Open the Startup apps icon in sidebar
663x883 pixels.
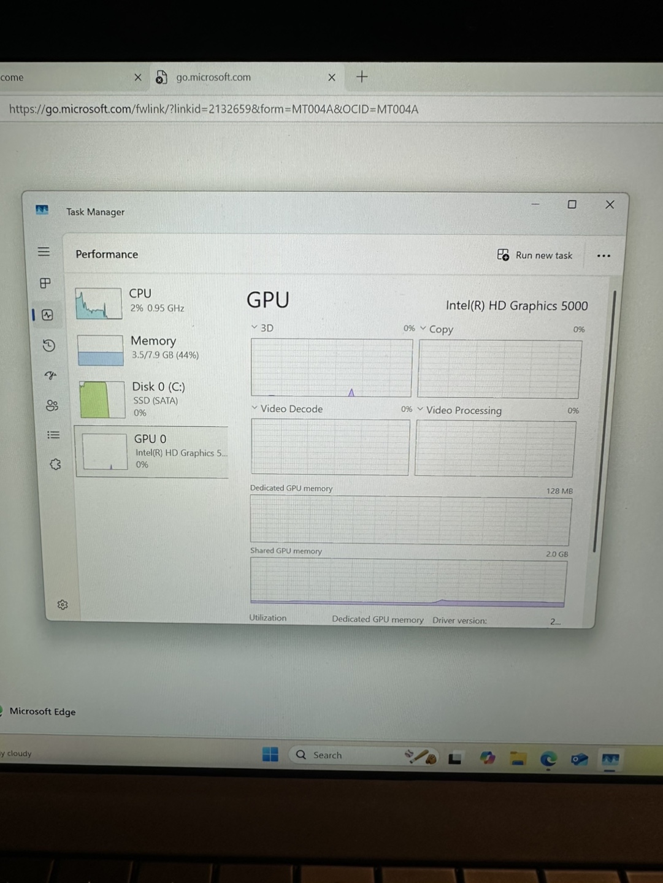pyautogui.click(x=50, y=375)
